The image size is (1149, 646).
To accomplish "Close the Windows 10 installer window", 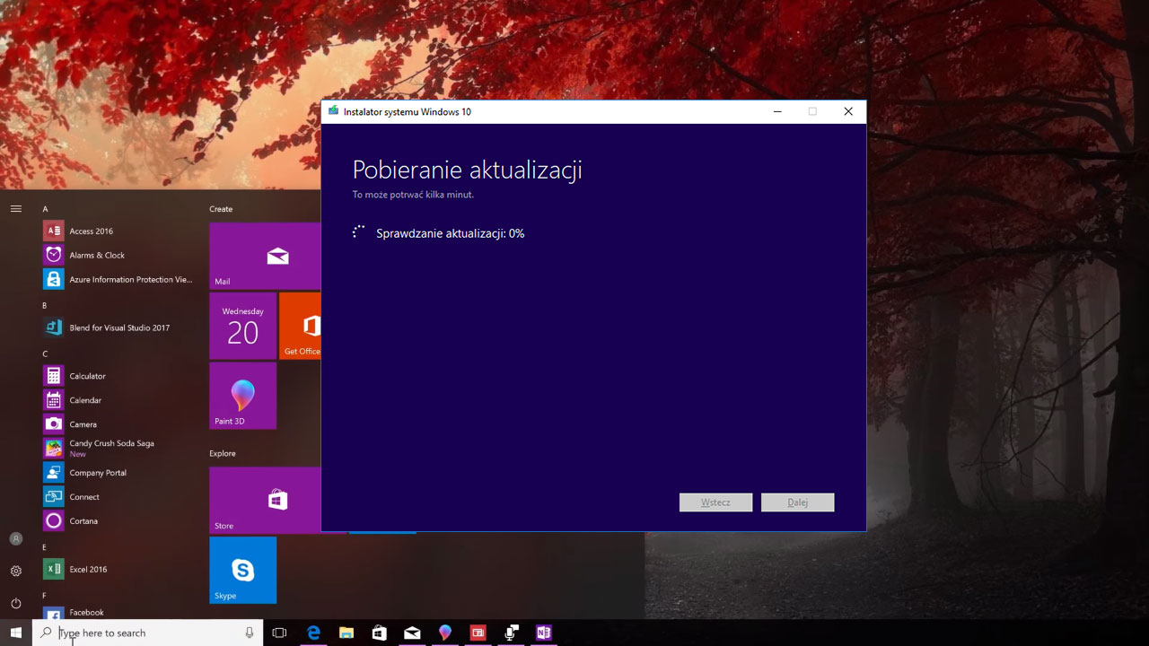I will coord(848,111).
